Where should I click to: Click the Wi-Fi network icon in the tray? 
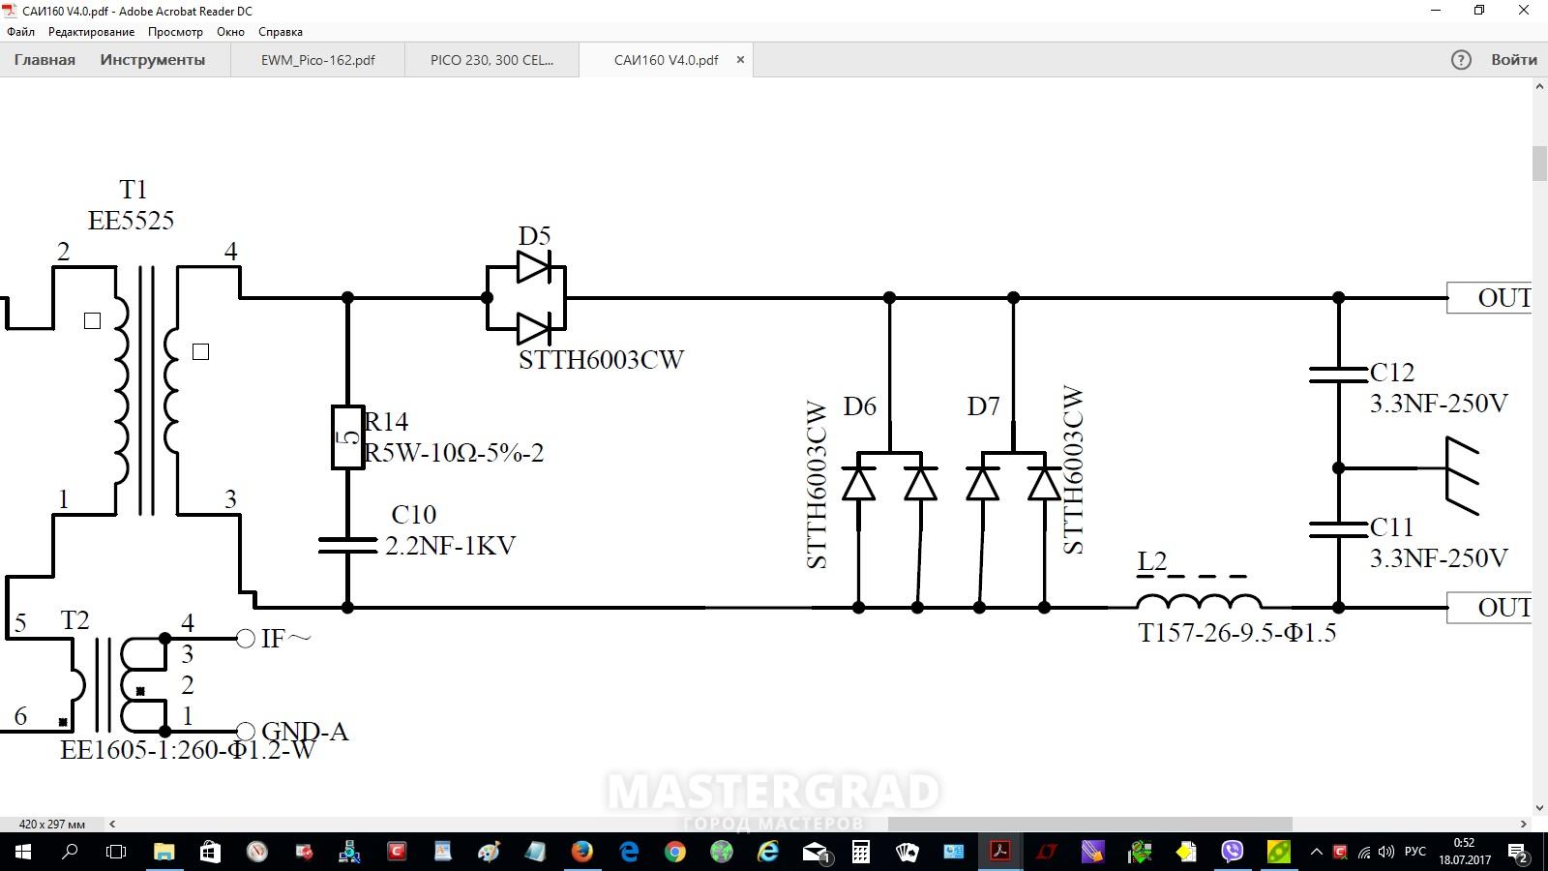coord(1363,852)
